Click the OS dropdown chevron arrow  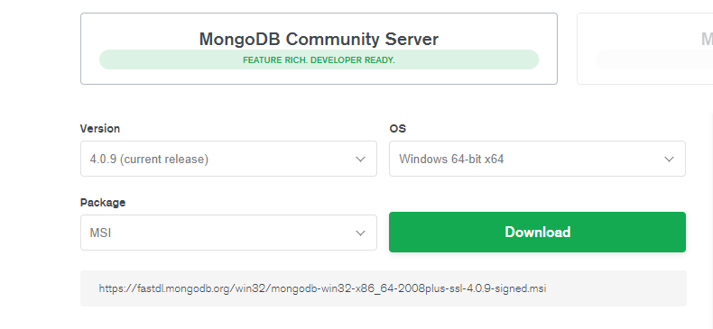(669, 160)
